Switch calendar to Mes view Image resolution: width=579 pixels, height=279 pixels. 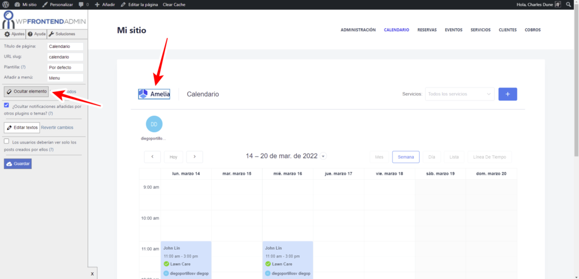tap(379, 157)
